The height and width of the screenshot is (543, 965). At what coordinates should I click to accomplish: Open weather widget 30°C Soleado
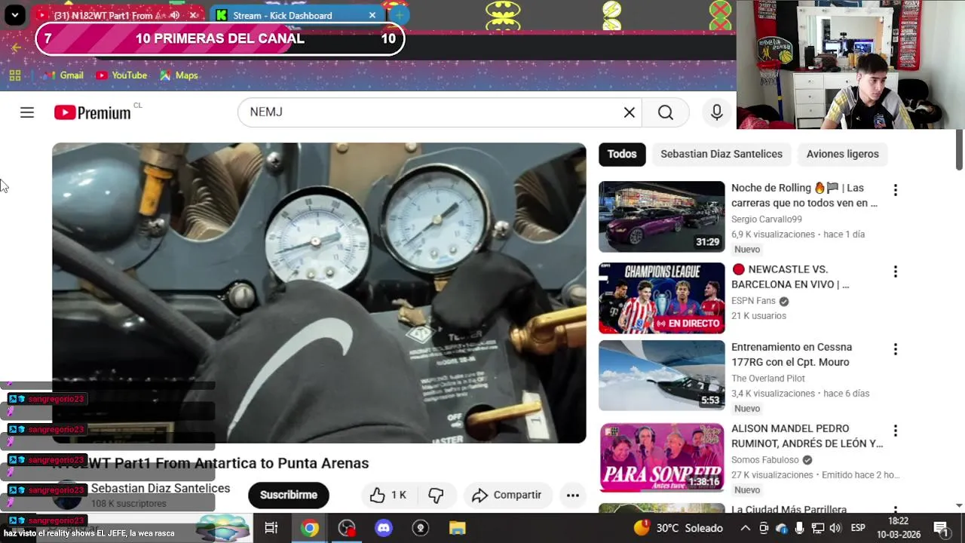679,528
